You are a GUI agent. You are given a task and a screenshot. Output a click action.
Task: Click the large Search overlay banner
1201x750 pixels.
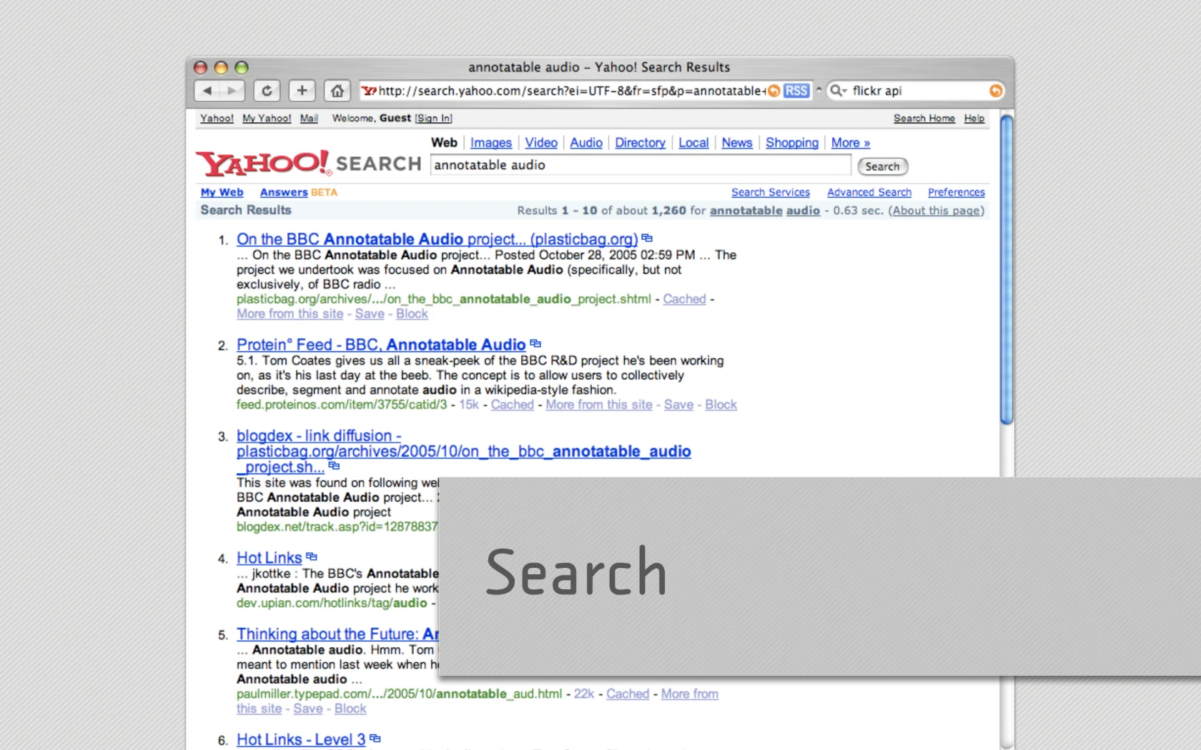[820, 576]
